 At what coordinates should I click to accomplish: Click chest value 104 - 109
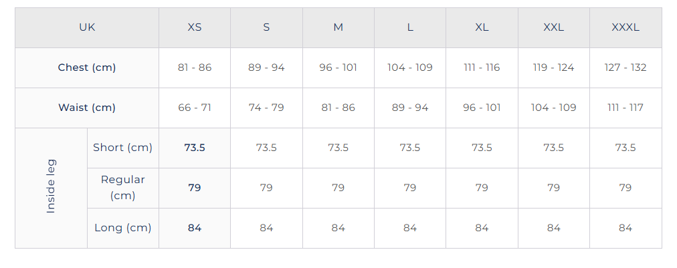click(x=410, y=68)
